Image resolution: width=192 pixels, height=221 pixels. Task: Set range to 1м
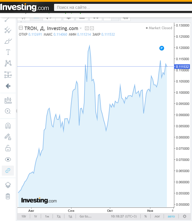pyautogui.click(x=47, y=216)
